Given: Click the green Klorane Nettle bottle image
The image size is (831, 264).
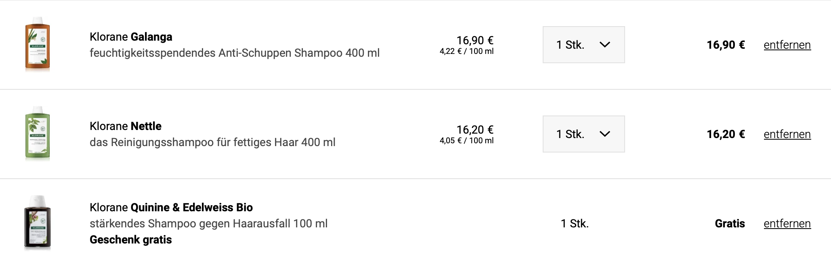Looking at the screenshot, I should (x=38, y=134).
